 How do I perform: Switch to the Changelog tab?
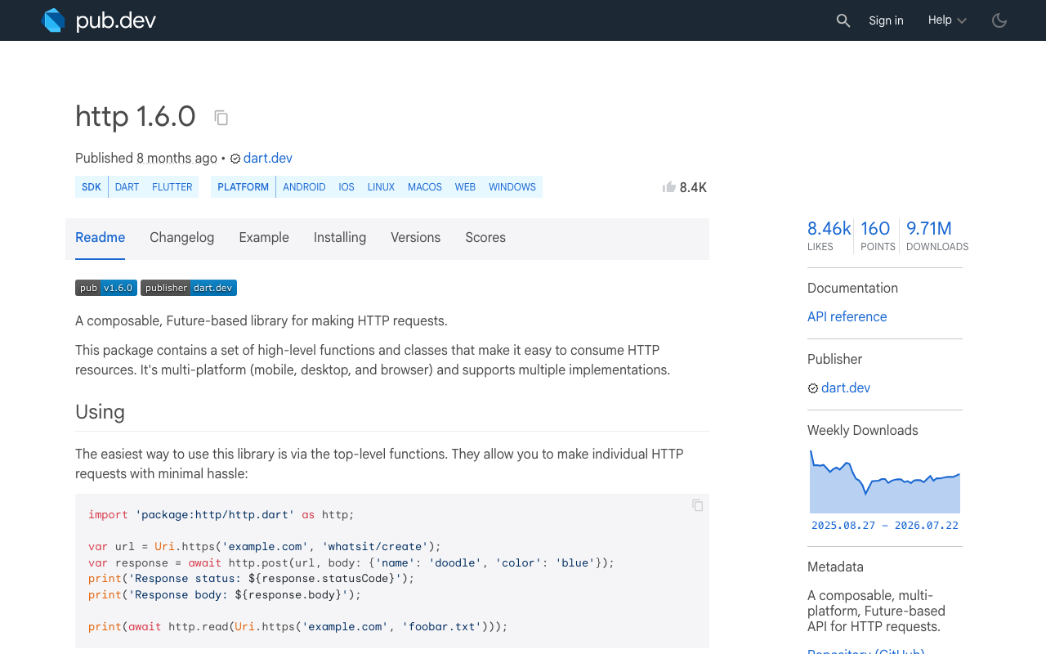(x=181, y=238)
